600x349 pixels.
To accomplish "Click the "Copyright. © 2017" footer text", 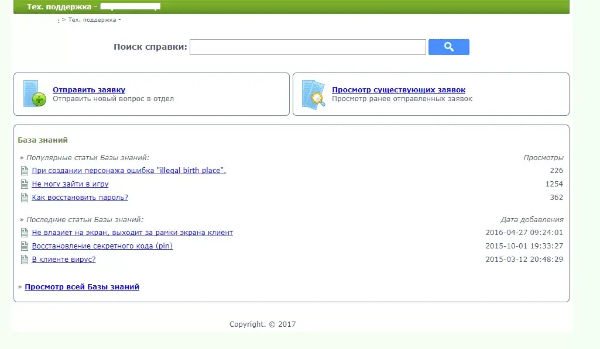I will (262, 324).
